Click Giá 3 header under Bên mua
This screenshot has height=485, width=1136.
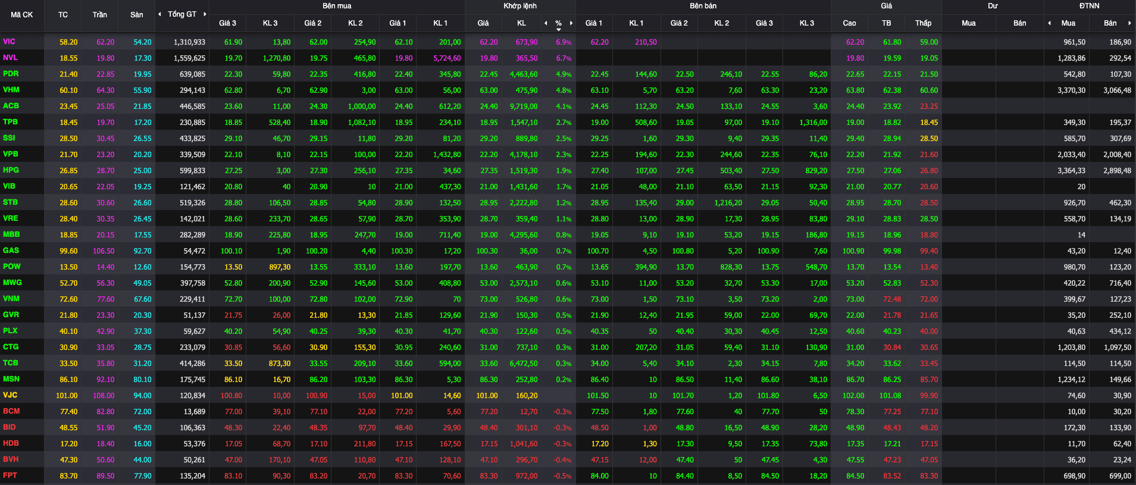(x=227, y=23)
